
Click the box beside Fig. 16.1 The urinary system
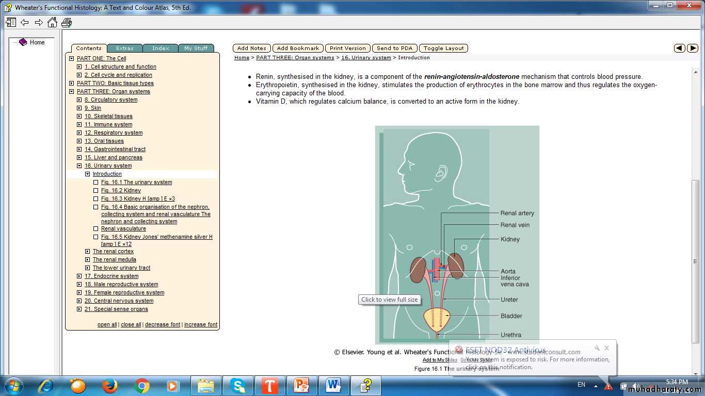tap(96, 182)
